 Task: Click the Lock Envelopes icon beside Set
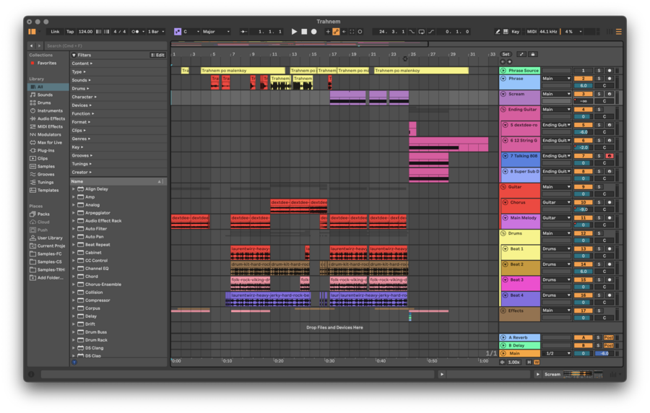pyautogui.click(x=533, y=54)
